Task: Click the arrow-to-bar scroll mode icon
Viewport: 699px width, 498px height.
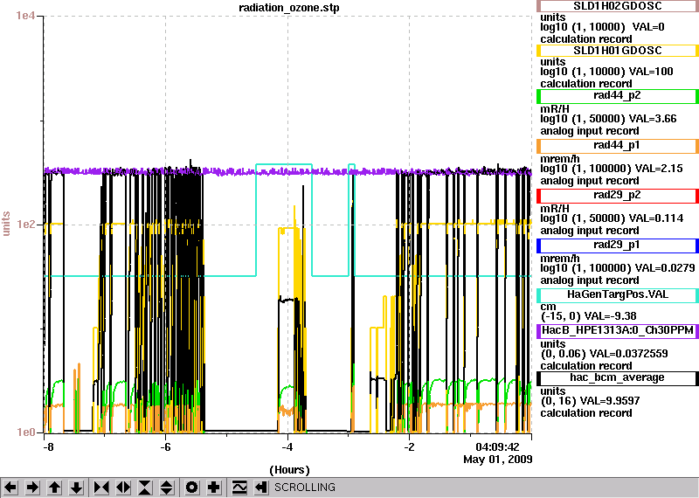Action: pos(261,488)
